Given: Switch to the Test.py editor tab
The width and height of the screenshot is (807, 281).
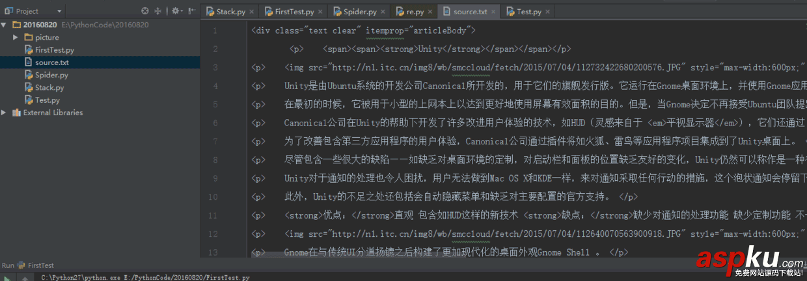Looking at the screenshot, I should coord(528,12).
